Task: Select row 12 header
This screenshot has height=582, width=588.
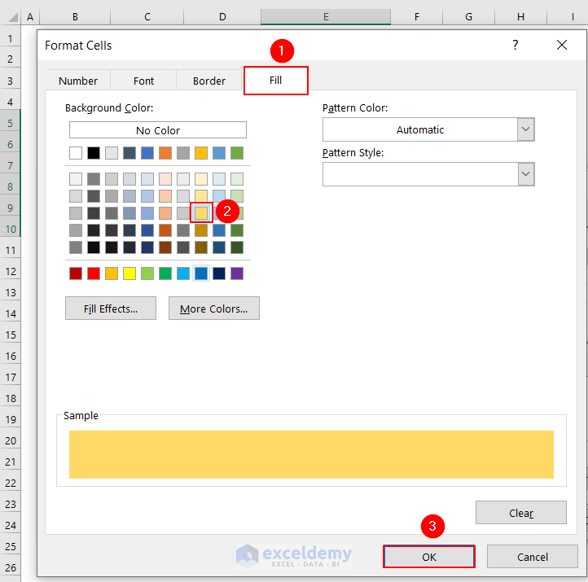Action: pyautogui.click(x=11, y=271)
